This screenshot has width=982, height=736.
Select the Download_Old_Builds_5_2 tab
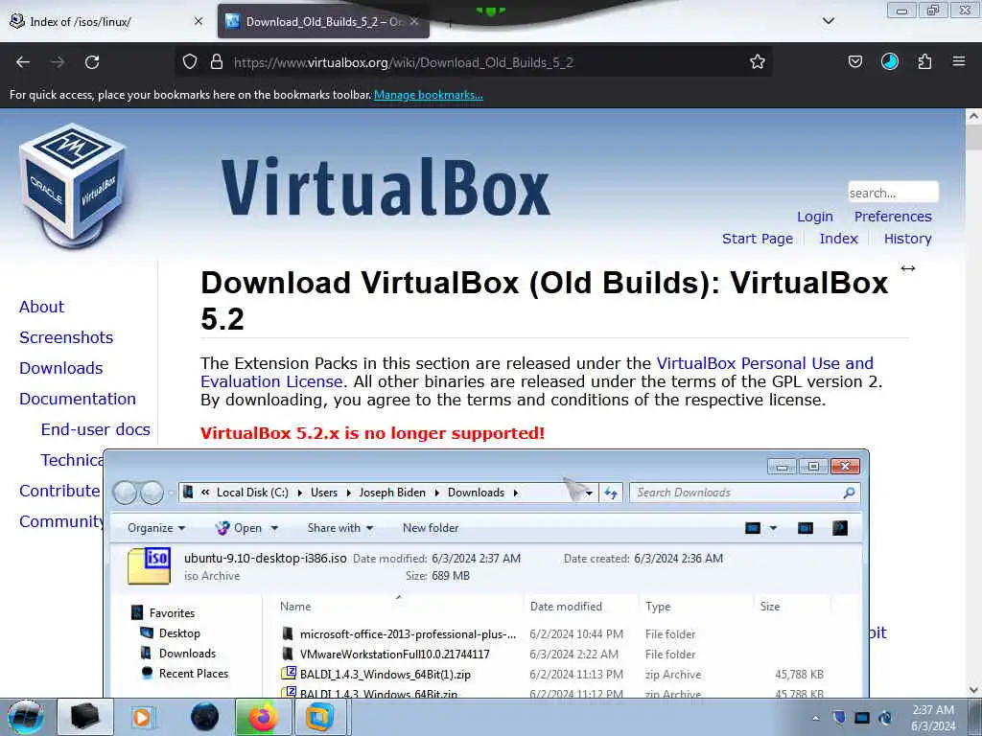pos(323,21)
